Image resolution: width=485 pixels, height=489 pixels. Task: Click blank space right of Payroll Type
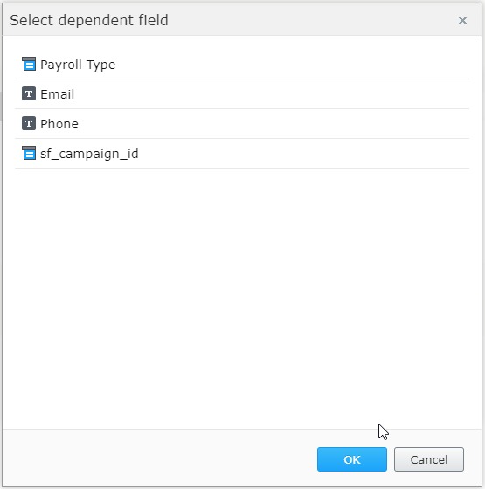292,65
